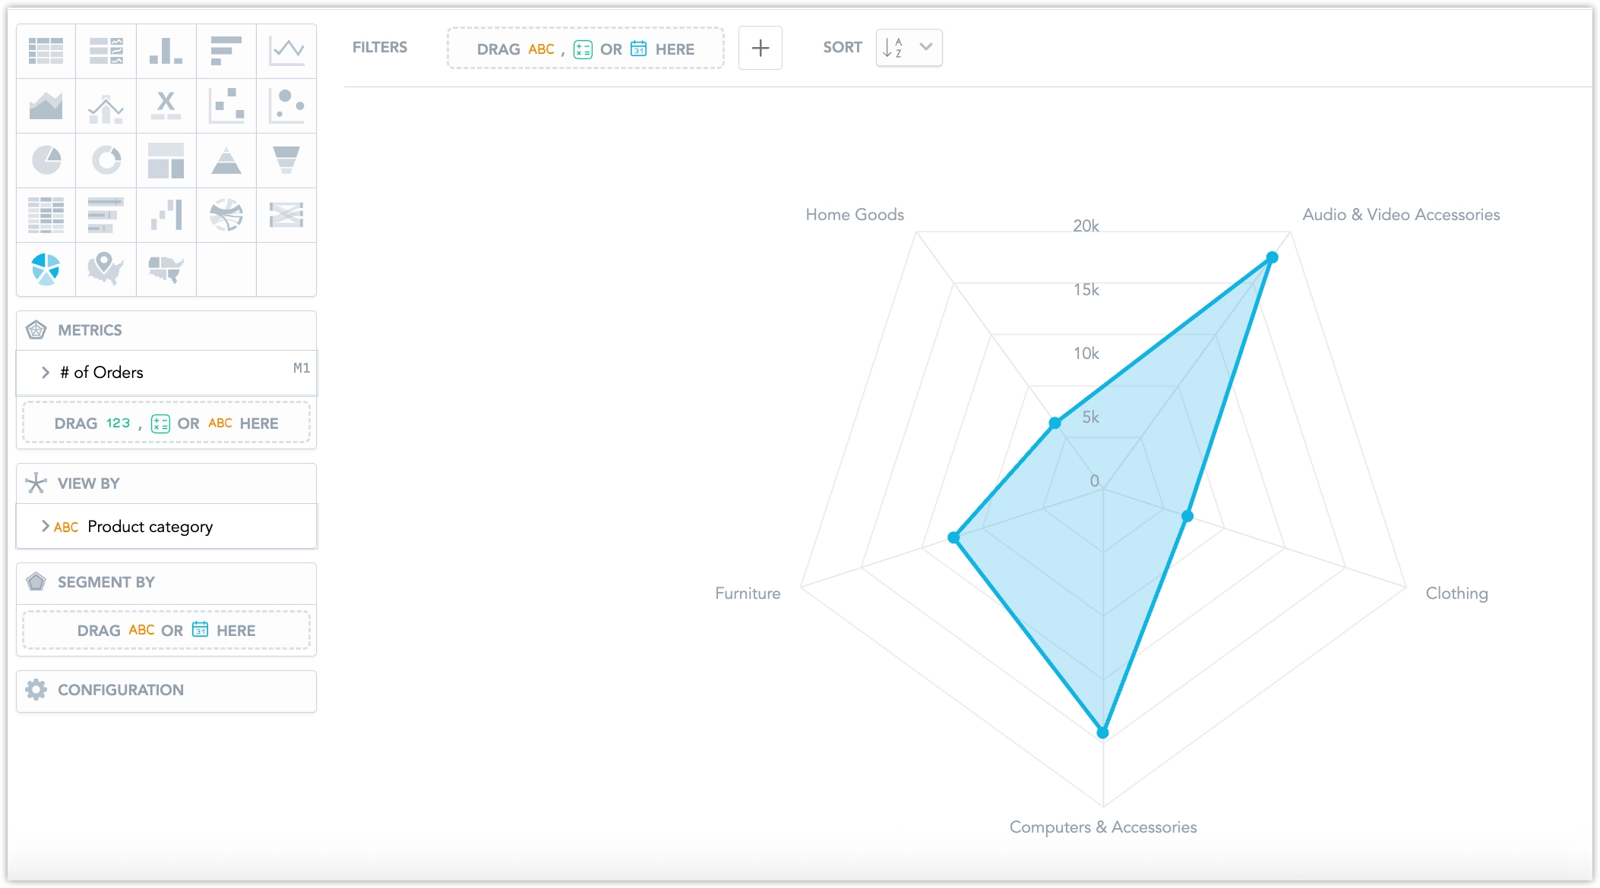The height and width of the screenshot is (888, 1600).
Task: Click the Segment By drop zone
Action: pos(166,630)
